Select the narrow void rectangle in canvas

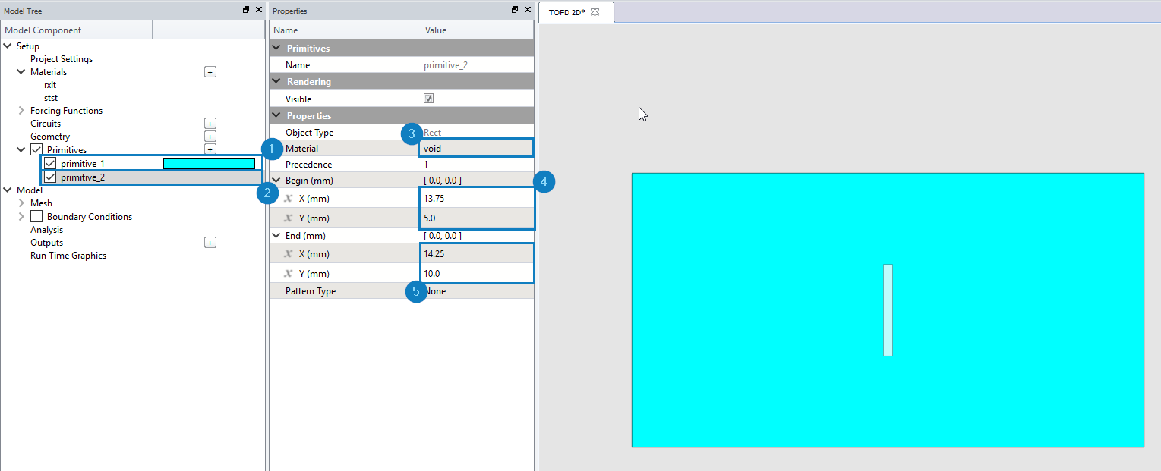pyautogui.click(x=888, y=310)
